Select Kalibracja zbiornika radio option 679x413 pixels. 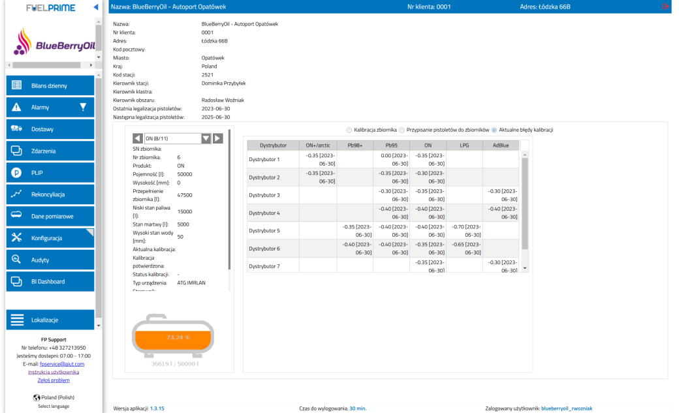point(349,130)
